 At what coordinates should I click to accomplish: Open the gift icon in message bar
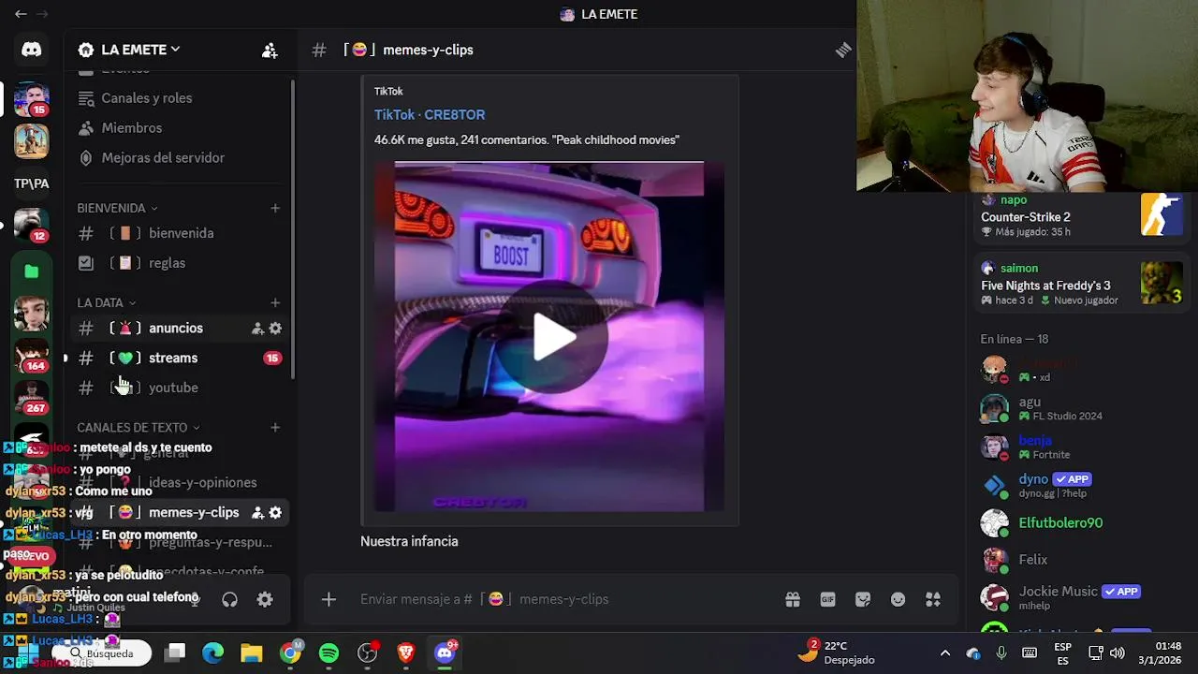pos(793,599)
